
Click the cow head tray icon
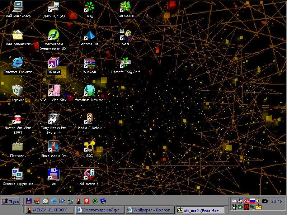[234, 207]
